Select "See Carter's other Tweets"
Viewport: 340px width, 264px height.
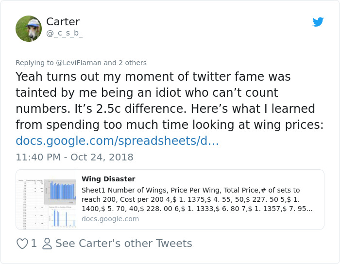click(x=124, y=243)
